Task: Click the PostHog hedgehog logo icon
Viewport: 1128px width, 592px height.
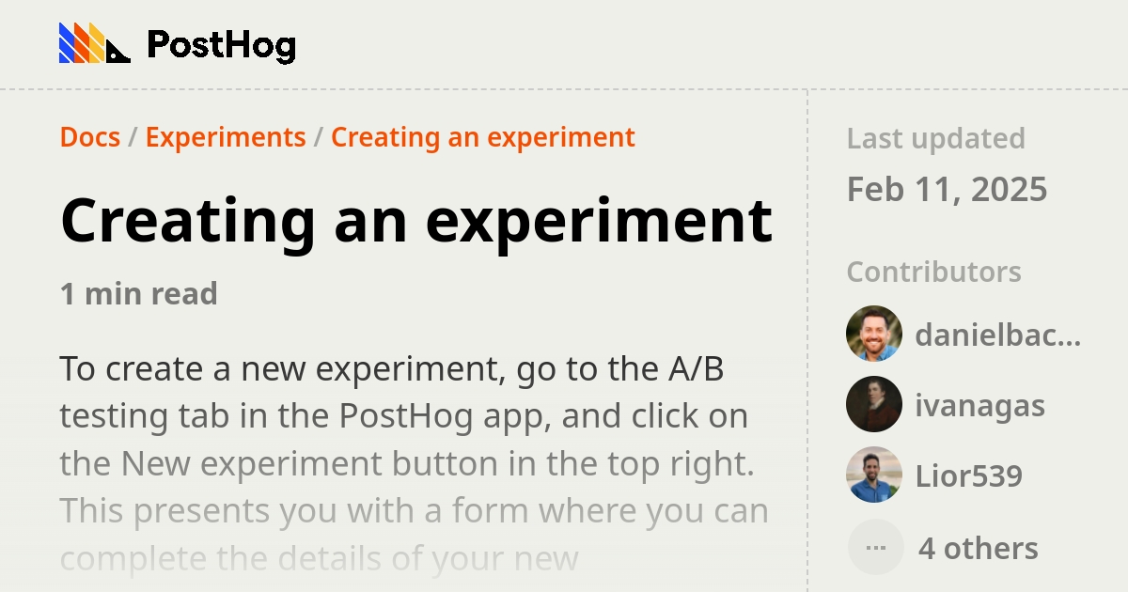Action: click(x=94, y=44)
